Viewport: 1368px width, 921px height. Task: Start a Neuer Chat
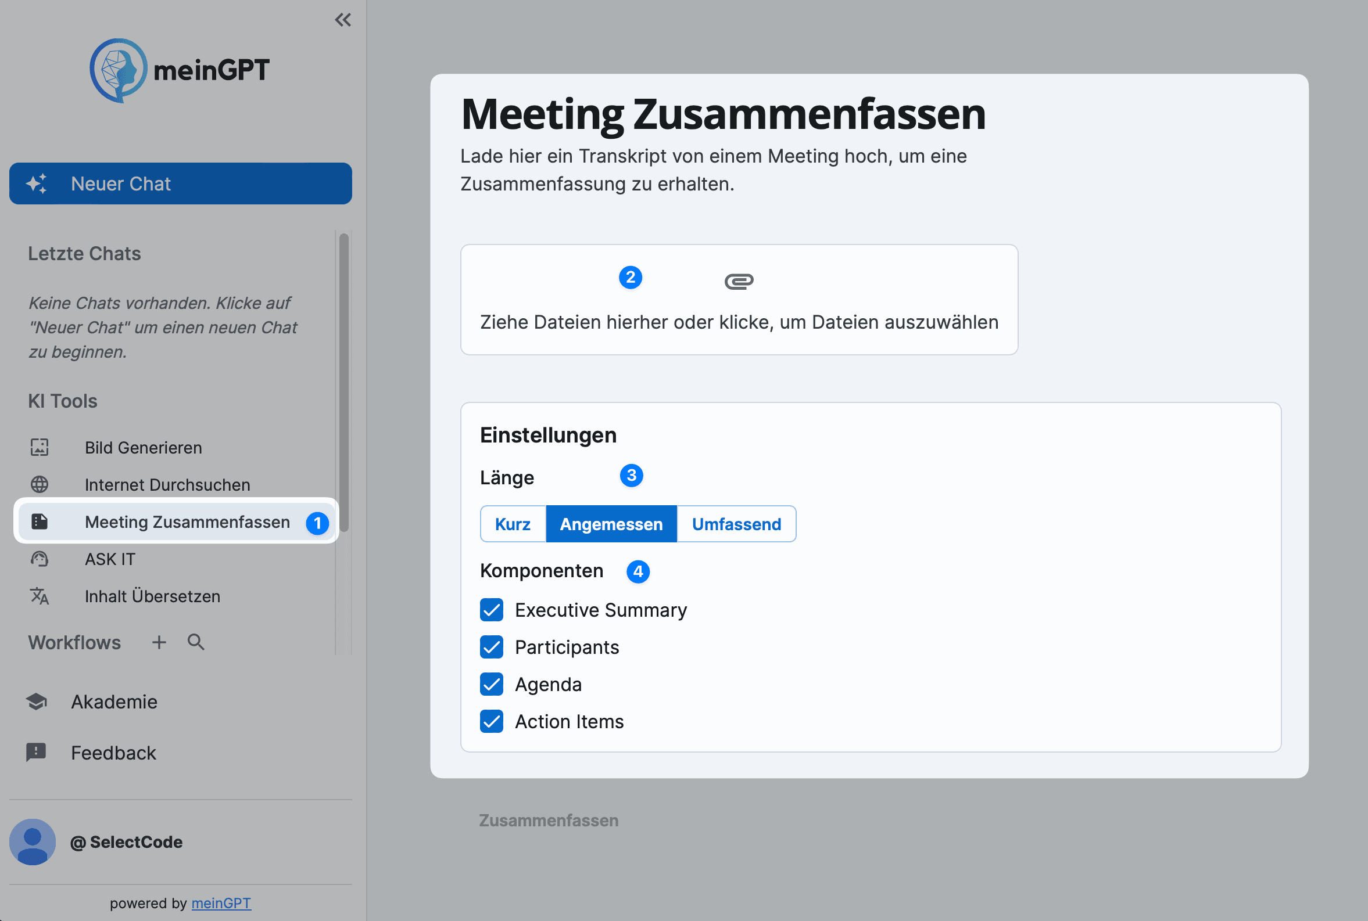point(180,184)
